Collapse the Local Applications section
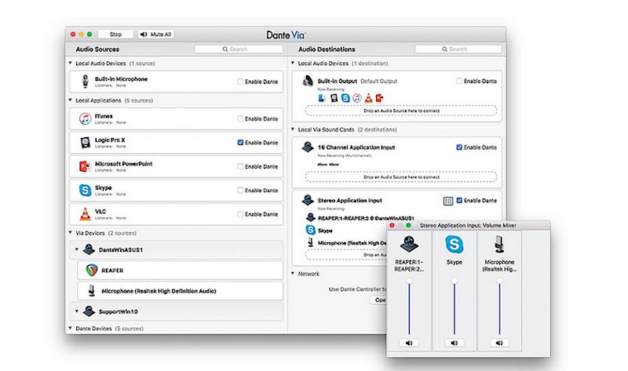Image resolution: width=628 pixels, height=371 pixels. pos(71,100)
